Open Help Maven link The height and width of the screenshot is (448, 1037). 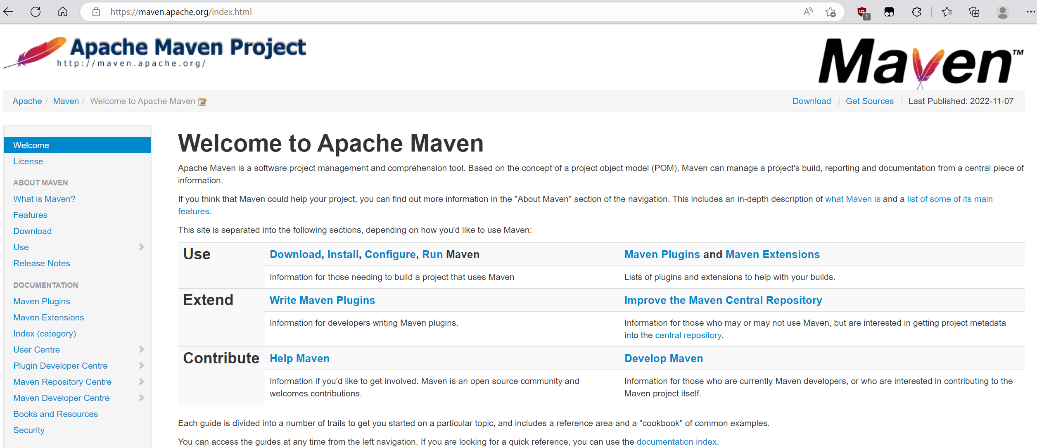tap(299, 358)
